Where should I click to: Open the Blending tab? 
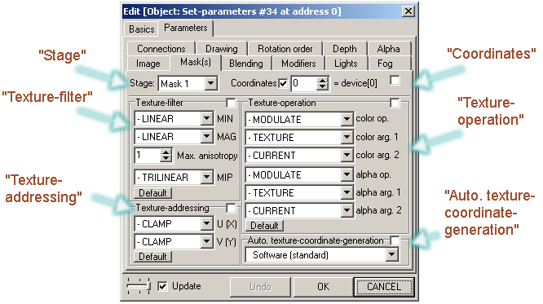point(246,64)
